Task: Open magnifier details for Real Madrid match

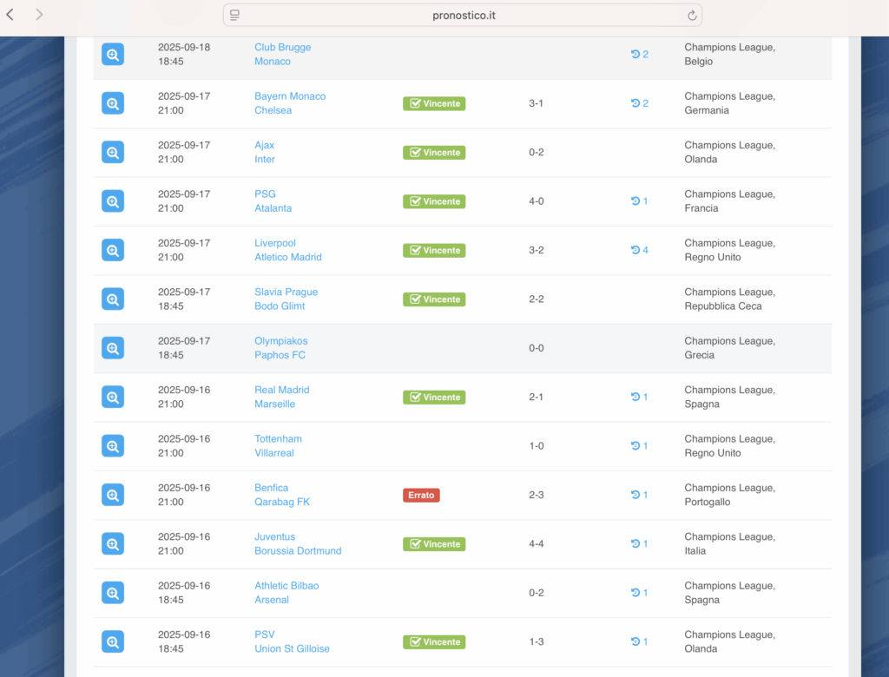Action: click(x=113, y=397)
